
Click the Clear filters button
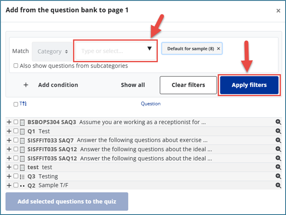pos(188,85)
